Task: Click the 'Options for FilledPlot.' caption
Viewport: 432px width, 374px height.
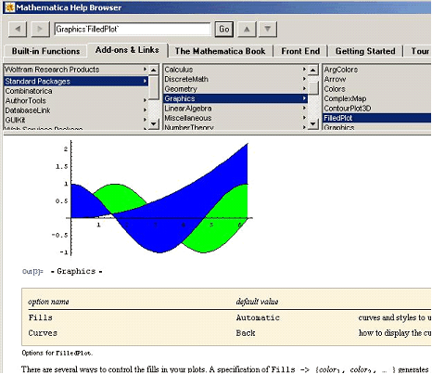Action: pos(57,353)
